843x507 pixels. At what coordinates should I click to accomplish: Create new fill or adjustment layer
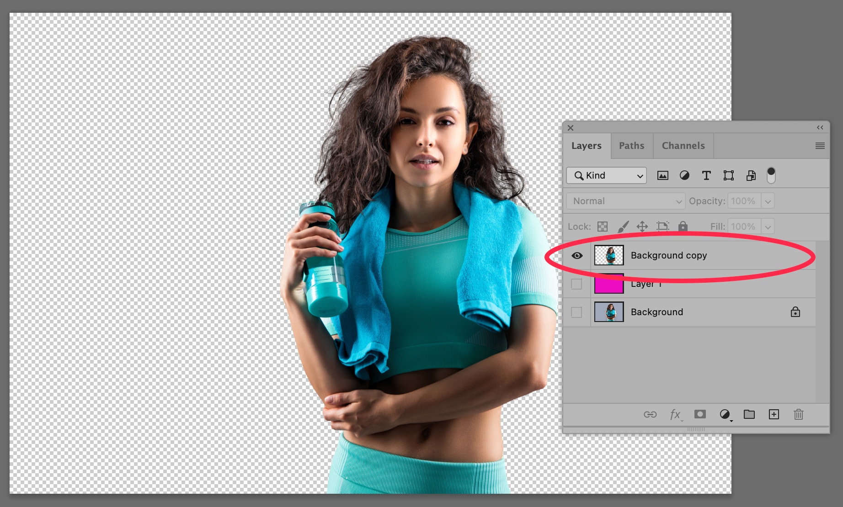[725, 414]
